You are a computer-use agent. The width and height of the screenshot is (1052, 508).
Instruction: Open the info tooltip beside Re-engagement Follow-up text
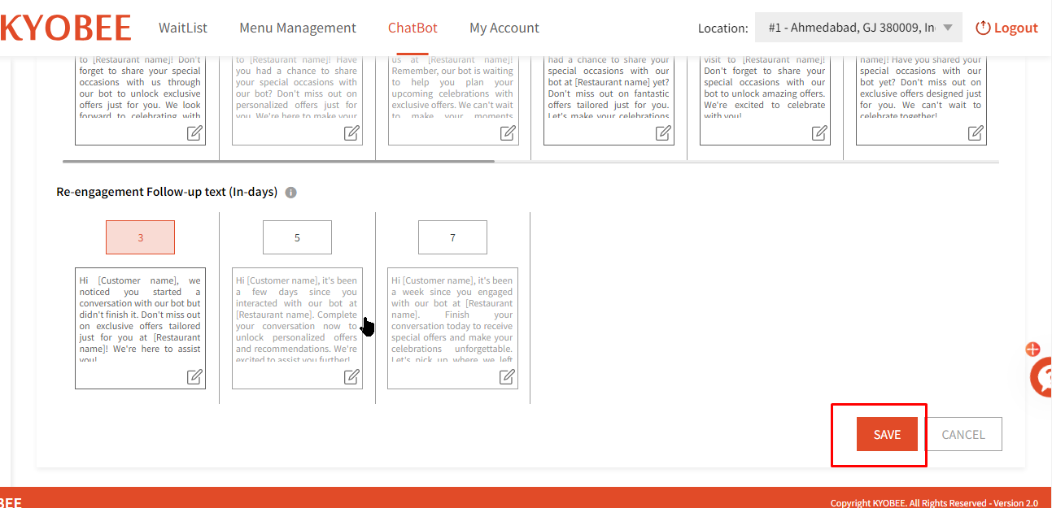pos(291,193)
